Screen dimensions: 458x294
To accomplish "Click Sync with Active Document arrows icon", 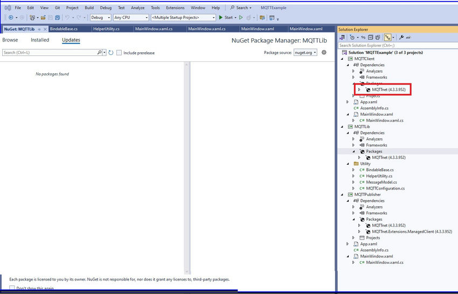I will click(x=363, y=37).
